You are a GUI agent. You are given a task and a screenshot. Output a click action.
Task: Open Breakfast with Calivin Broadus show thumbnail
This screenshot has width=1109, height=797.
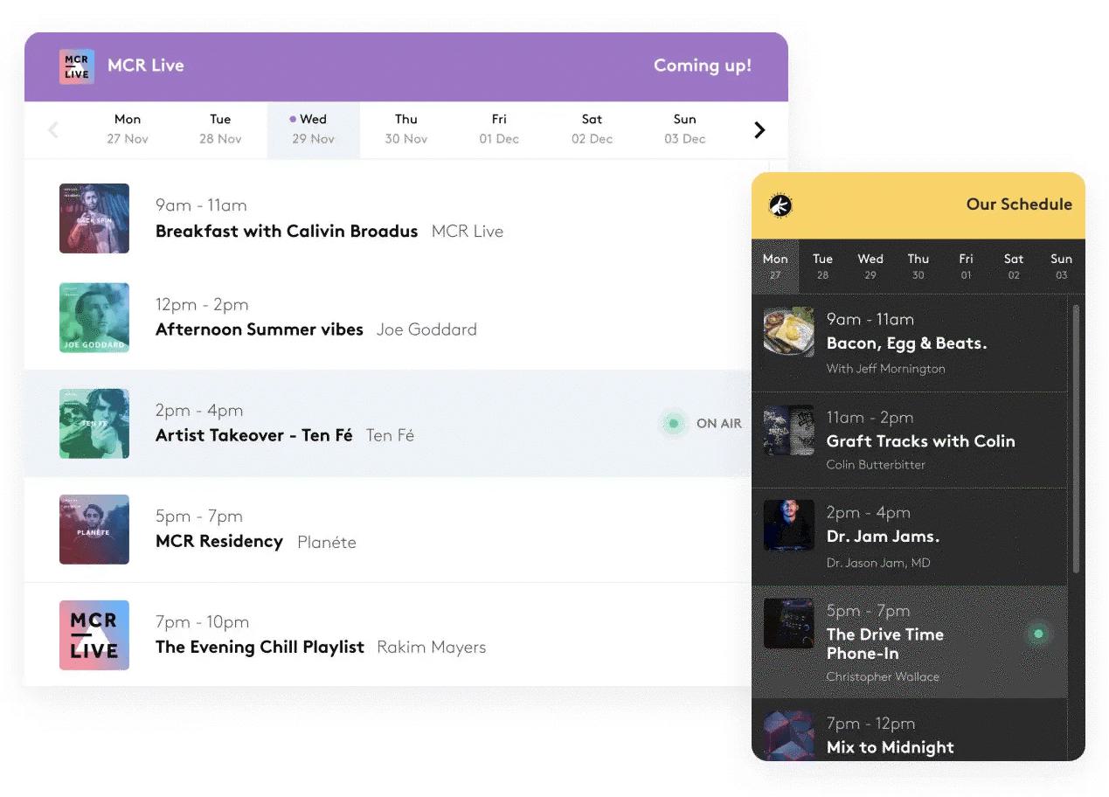[x=94, y=218]
